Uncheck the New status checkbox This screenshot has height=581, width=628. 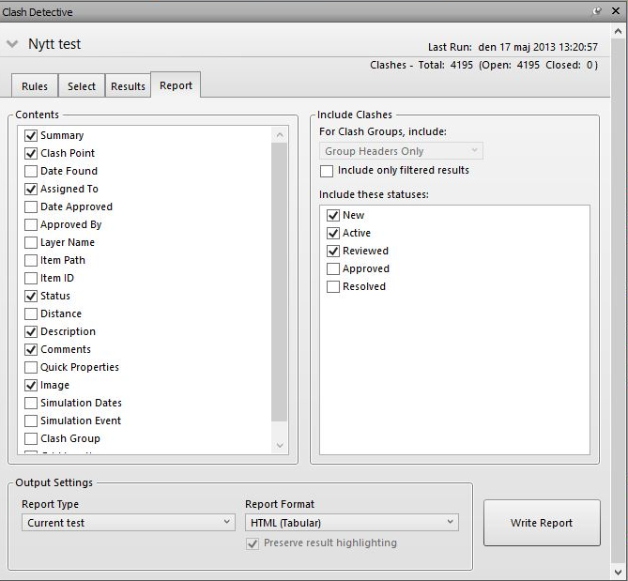(x=333, y=215)
